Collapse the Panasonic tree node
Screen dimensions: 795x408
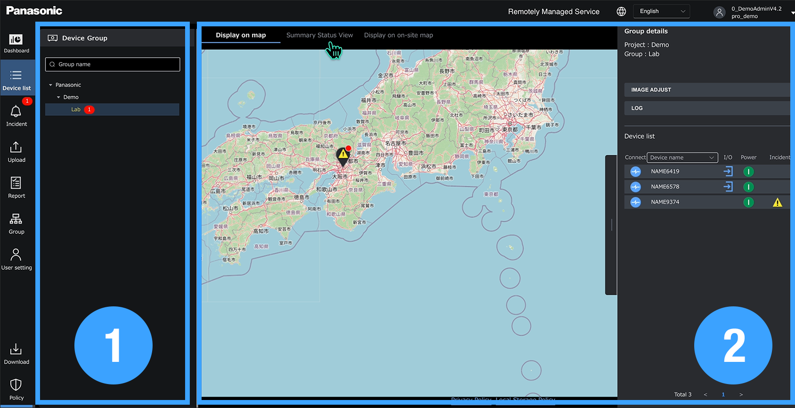coord(50,85)
